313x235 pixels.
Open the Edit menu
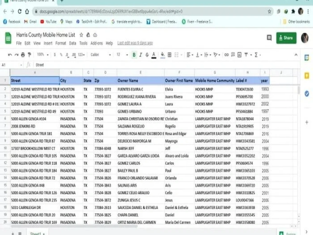27,43
